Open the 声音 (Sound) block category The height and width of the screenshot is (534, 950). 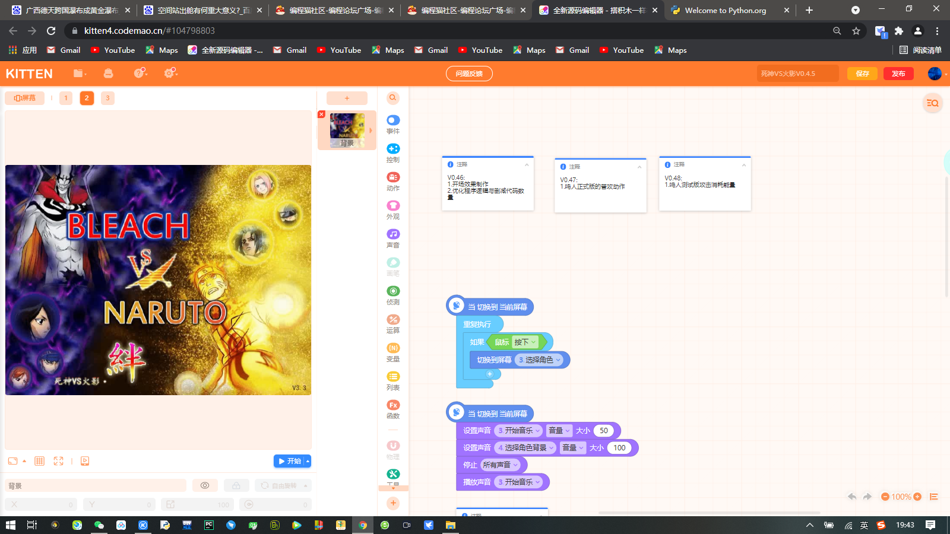(393, 238)
